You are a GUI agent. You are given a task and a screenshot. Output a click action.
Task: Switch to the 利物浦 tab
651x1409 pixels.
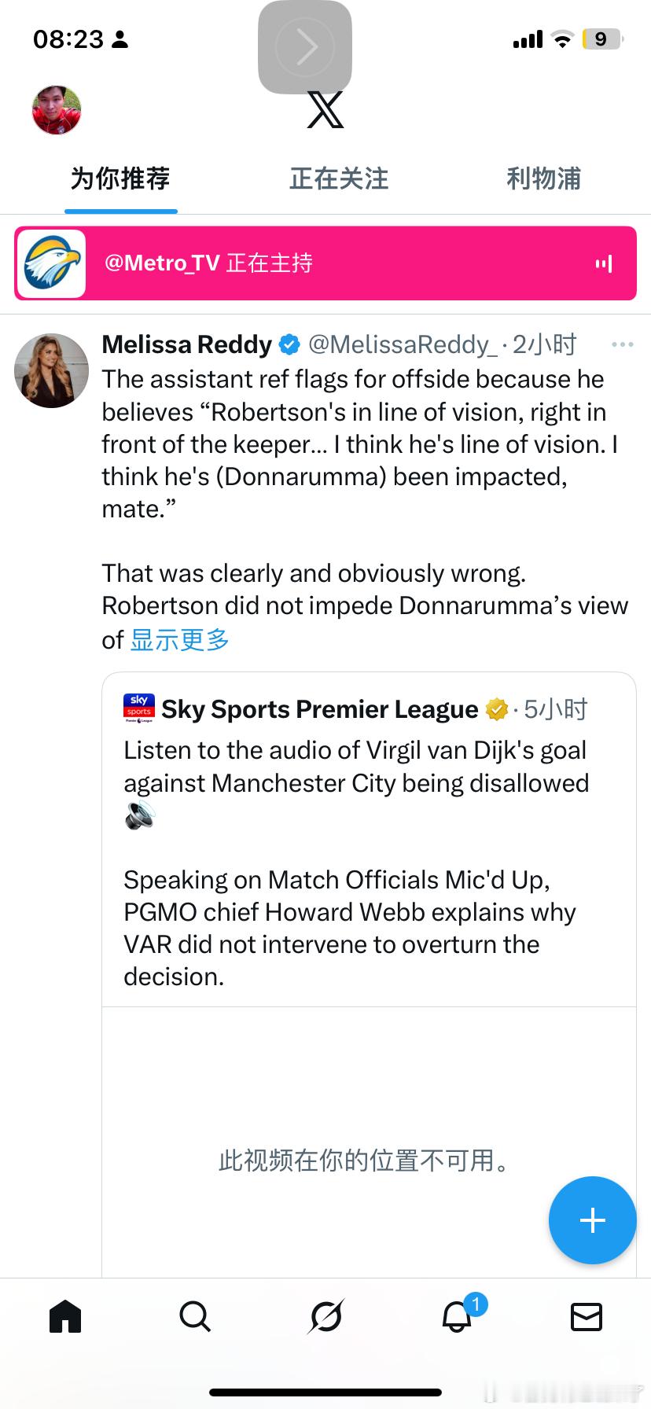point(543,179)
